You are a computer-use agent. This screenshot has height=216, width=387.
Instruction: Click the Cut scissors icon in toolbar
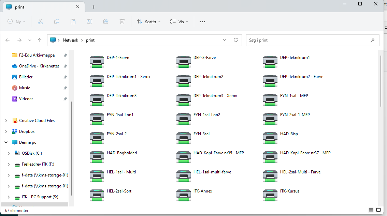40,22
